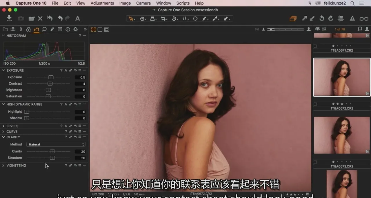Tick checkbox above 1T8A0672.CR2 rating
The width and height of the screenshot is (371, 198).
click(x=315, y=104)
